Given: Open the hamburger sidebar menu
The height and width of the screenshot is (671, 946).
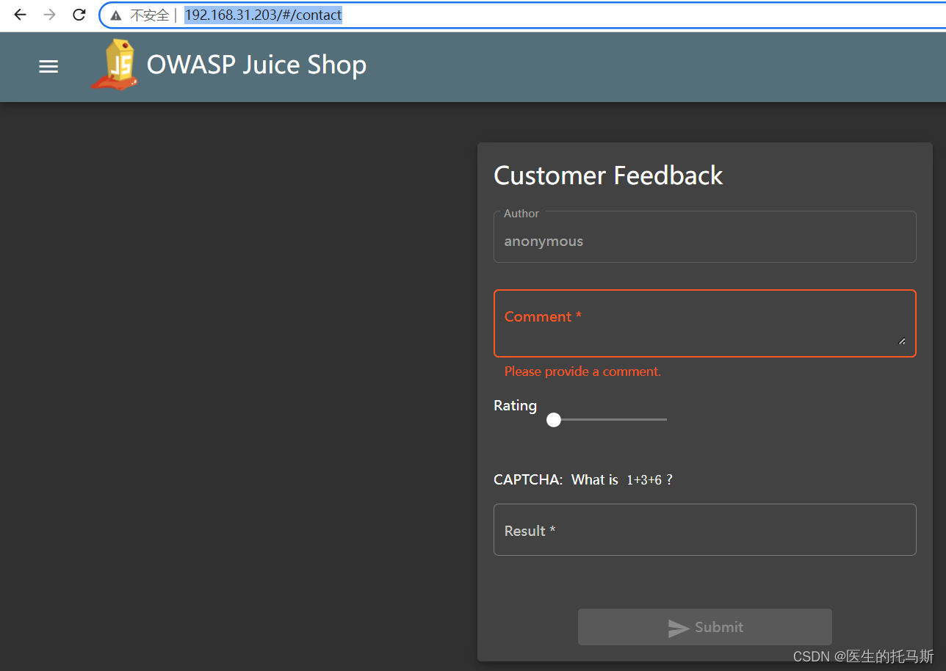Looking at the screenshot, I should (48, 67).
